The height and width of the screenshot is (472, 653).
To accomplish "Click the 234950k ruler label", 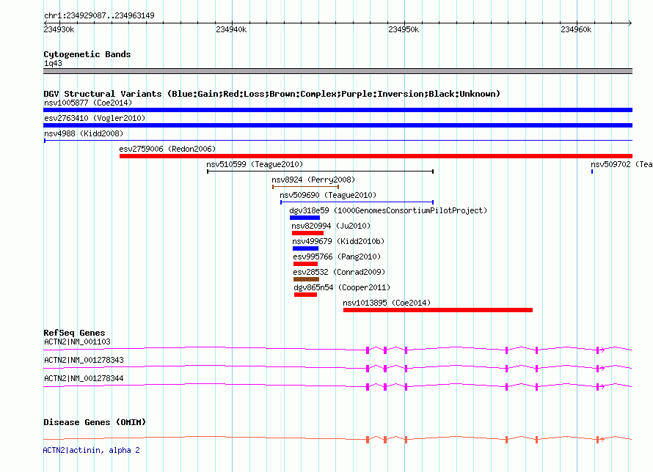I will coord(404,29).
